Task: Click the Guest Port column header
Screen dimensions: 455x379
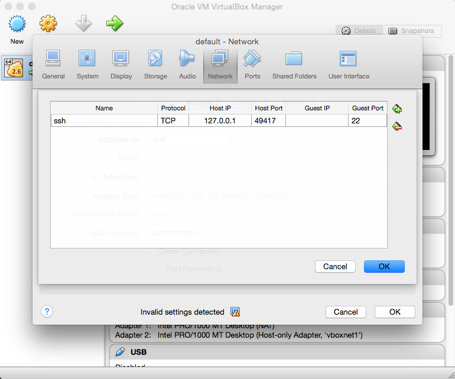Action: (x=368, y=108)
